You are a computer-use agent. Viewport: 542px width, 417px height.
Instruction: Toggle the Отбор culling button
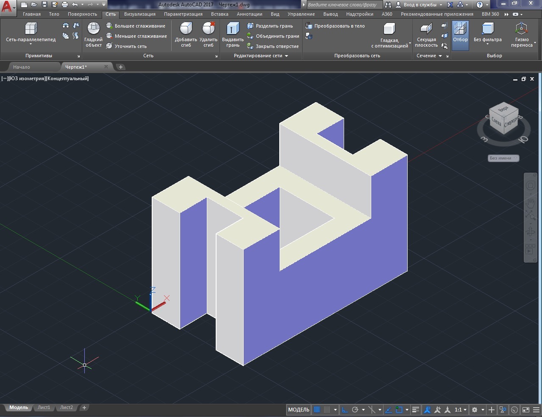click(460, 35)
